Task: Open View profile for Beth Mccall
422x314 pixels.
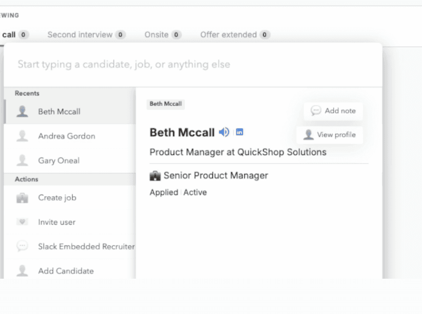Action: click(x=330, y=135)
